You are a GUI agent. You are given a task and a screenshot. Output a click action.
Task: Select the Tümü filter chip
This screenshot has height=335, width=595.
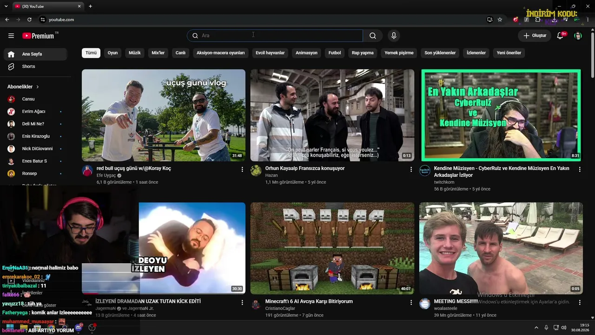91,53
